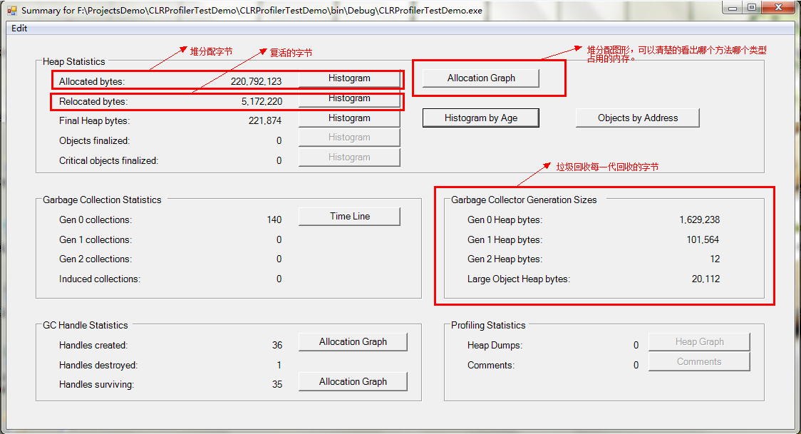Open Allocation Graph in Heap Statistics
The width and height of the screenshot is (801, 434).
481,78
